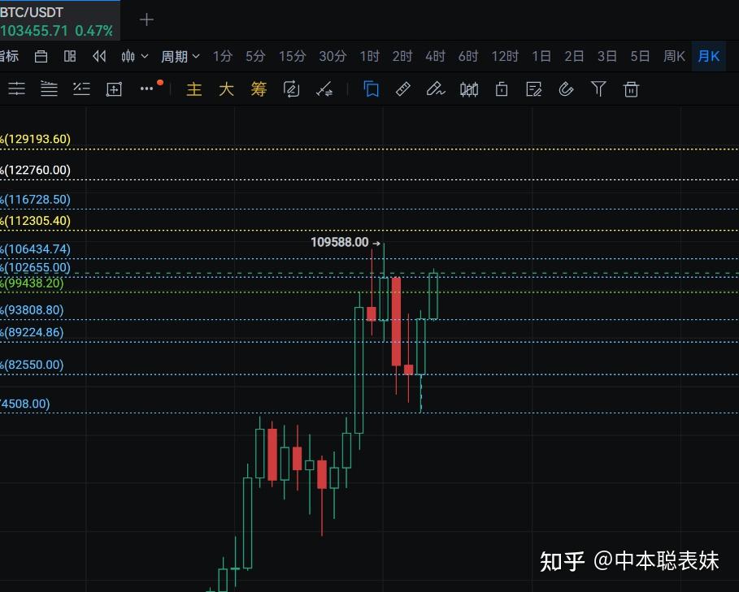Click the 93808.80 level label
Viewport: 739px width, 592px height.
click(x=32, y=310)
